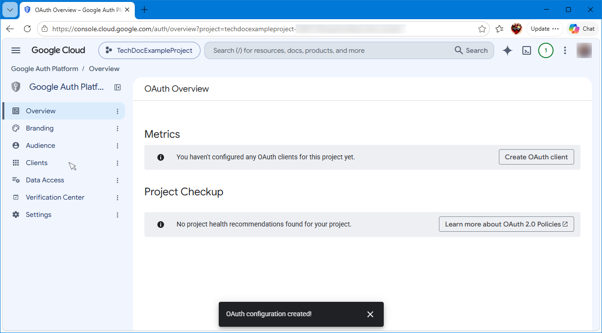Open the tab search dropdown arrow

coord(10,10)
